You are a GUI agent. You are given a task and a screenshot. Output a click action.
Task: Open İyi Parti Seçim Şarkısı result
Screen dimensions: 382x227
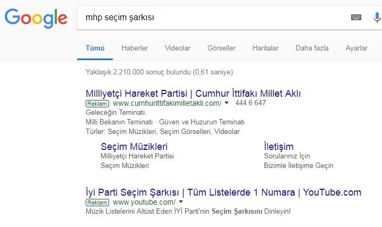(x=223, y=192)
